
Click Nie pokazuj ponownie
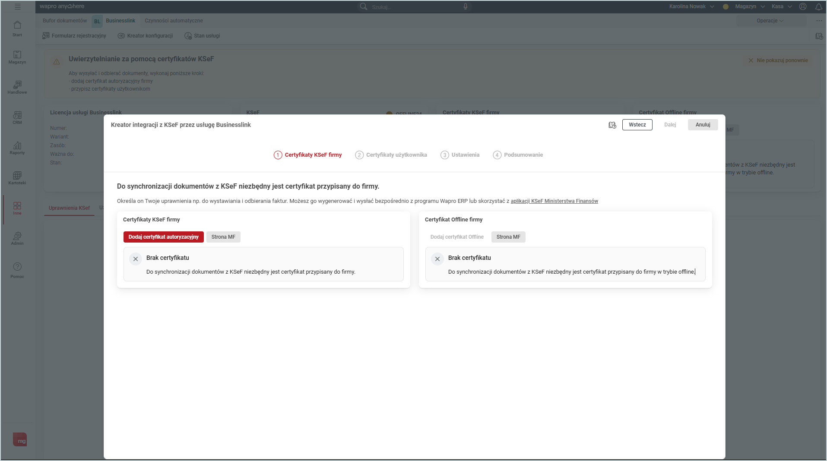(x=778, y=60)
